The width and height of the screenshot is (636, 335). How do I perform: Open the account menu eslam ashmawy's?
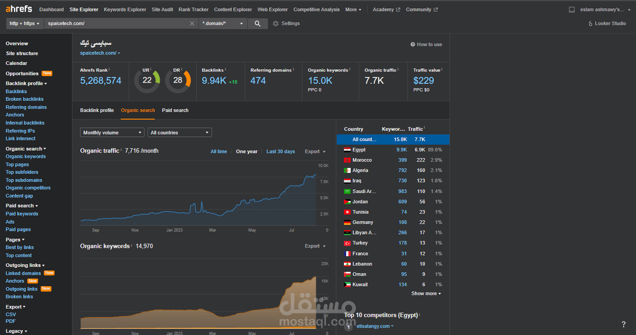(x=605, y=9)
